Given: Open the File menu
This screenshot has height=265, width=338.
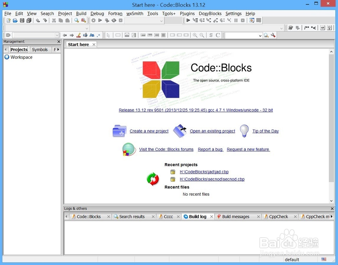Looking at the screenshot, I should (x=8, y=14).
